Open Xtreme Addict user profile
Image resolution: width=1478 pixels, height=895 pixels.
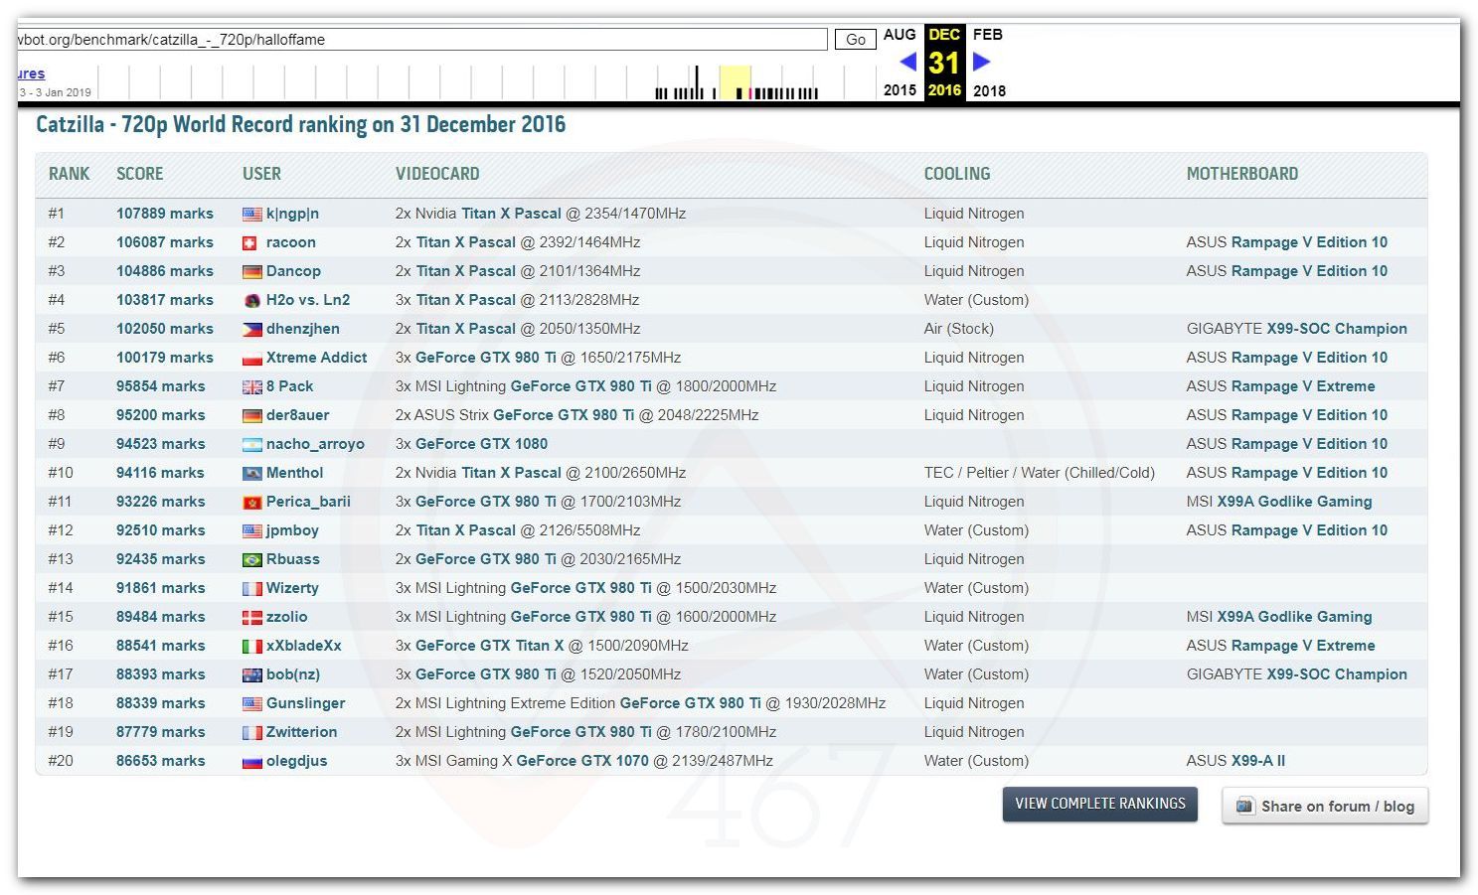click(x=316, y=358)
